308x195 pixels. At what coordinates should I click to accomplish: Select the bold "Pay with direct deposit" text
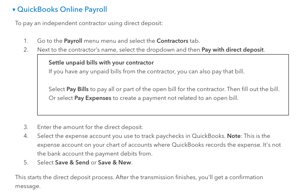233,50
